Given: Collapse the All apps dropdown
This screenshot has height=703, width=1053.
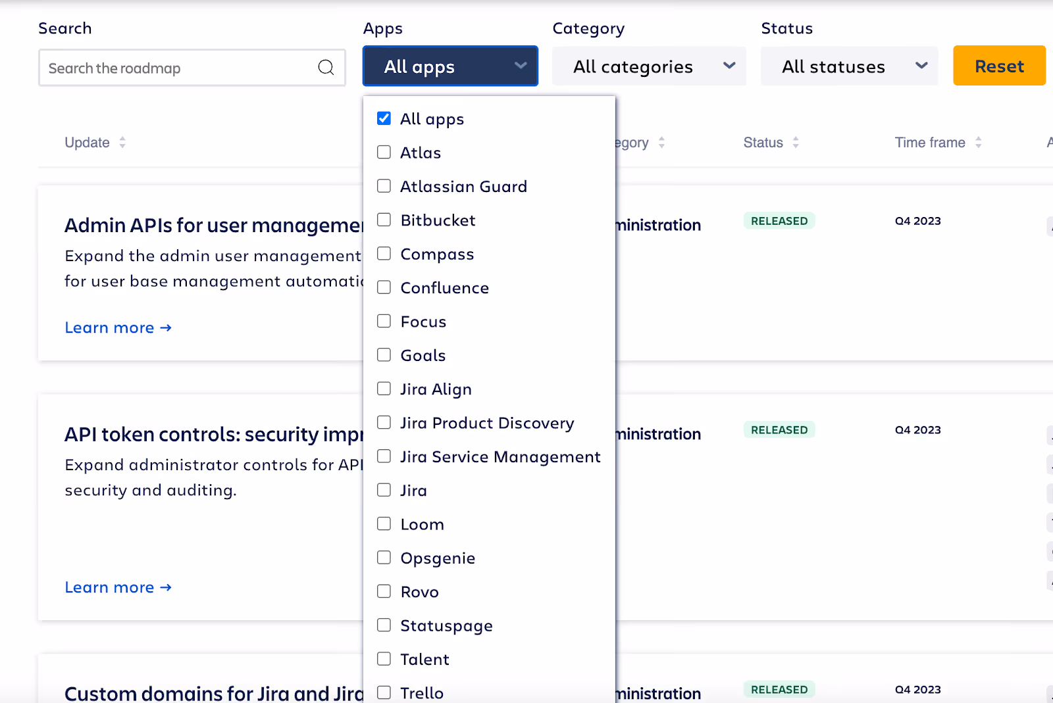Looking at the screenshot, I should point(450,66).
